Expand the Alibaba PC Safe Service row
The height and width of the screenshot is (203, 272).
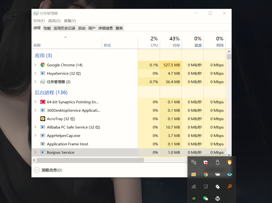click(x=36, y=127)
